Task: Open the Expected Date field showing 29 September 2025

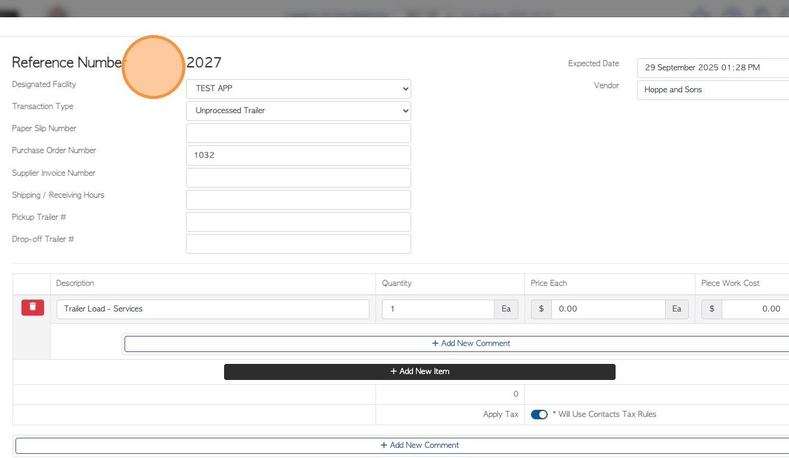Action: 713,68
